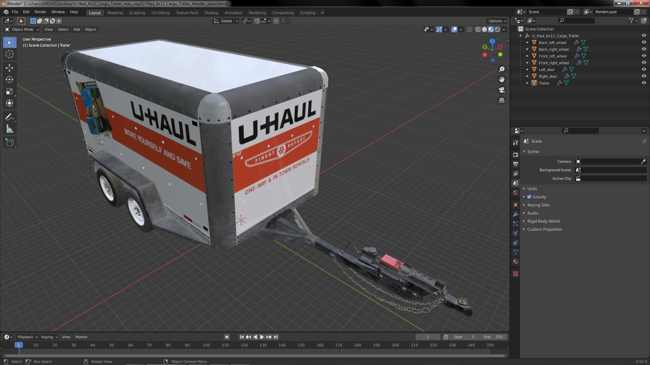Open the View Layer properties tab

tap(516, 173)
